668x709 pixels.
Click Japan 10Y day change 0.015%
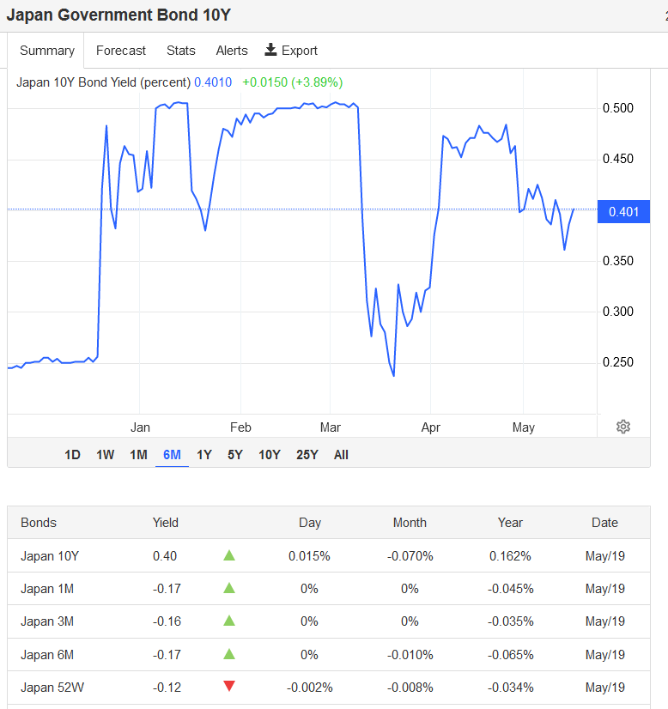[309, 555]
